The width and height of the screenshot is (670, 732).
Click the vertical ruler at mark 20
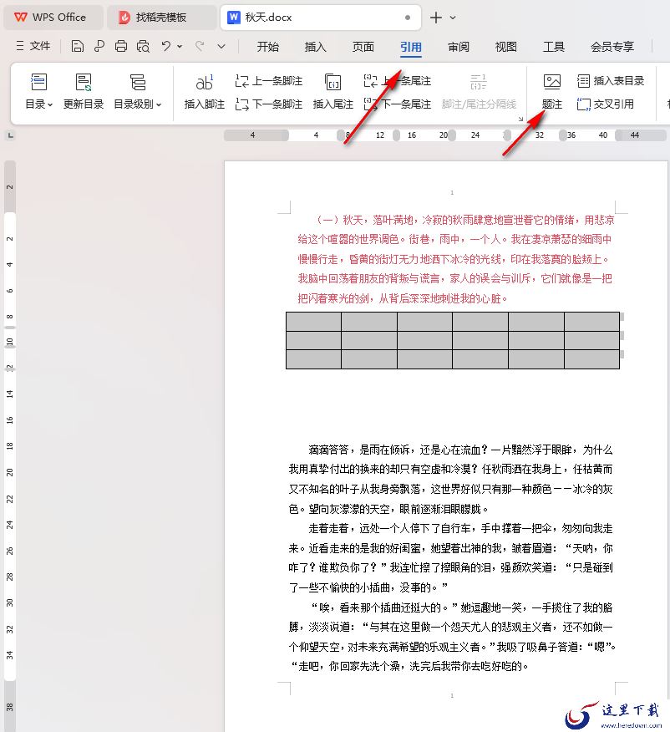pos(9,472)
